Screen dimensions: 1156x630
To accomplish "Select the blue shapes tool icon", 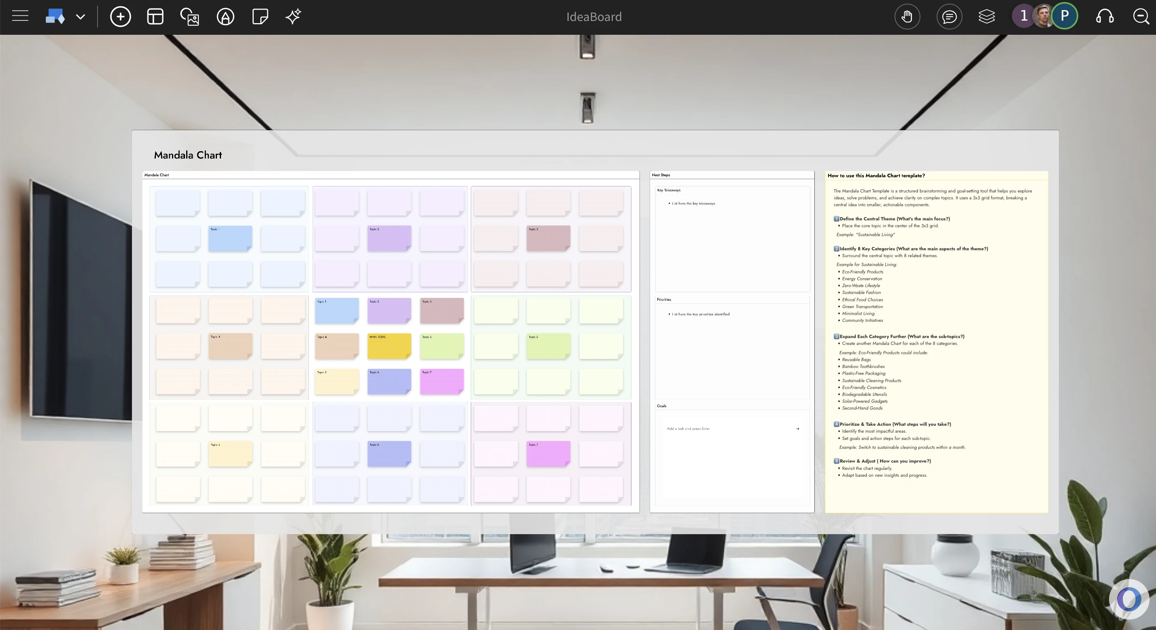I will pos(55,17).
